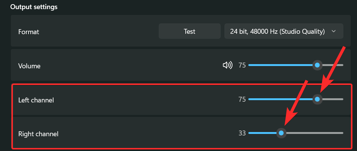Click the blue filled part of Left channel slider
The image size is (357, 151).
click(x=280, y=99)
